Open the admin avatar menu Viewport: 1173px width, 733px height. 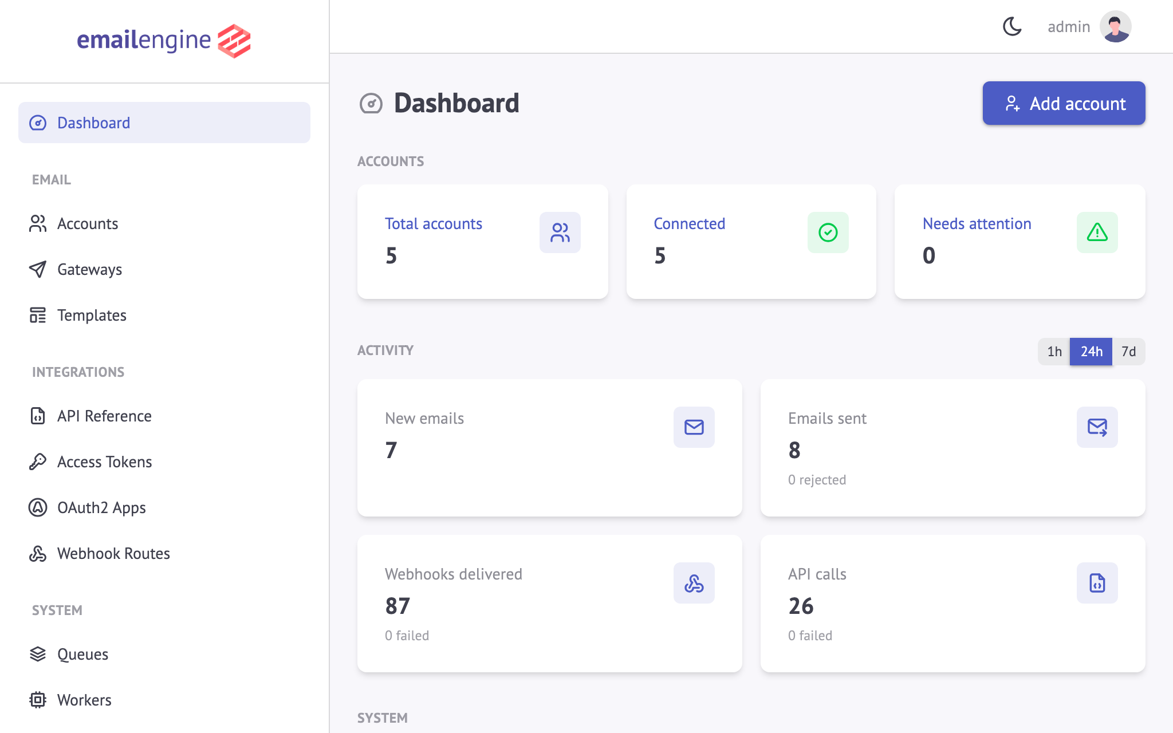click(1115, 26)
